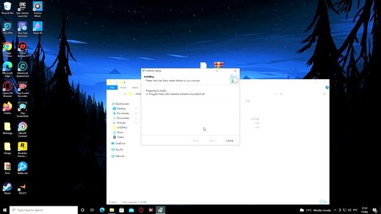Open the weather widget on taskbar
Screen dimensions: 381x214
click(x=315, y=210)
